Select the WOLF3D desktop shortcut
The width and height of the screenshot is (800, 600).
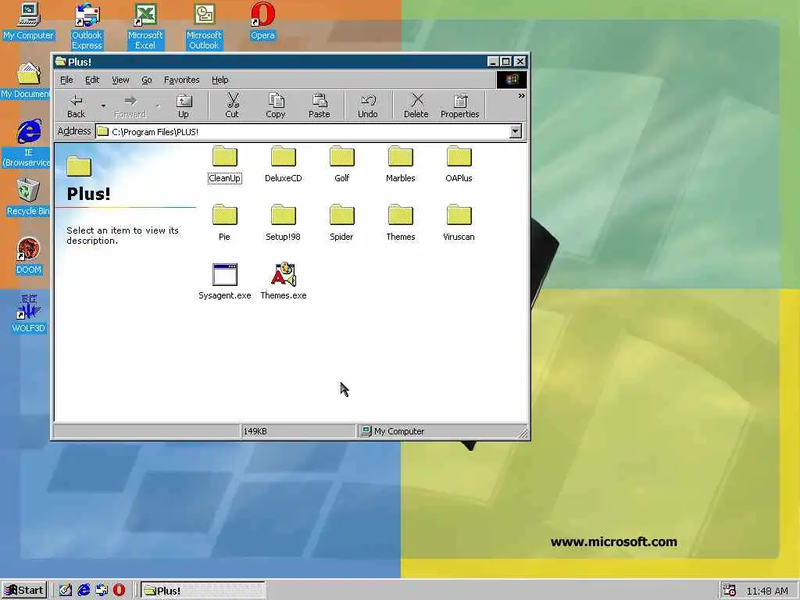pos(29,314)
